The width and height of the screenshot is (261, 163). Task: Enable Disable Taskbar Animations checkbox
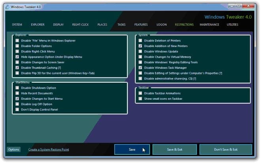click(x=140, y=93)
